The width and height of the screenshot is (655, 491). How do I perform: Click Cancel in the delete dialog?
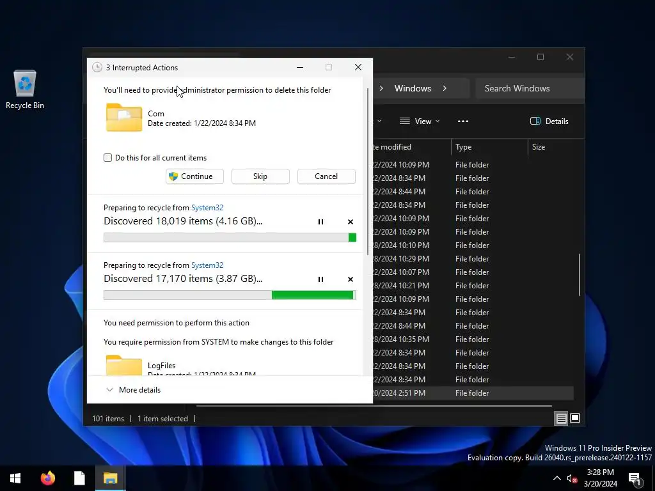tap(326, 176)
